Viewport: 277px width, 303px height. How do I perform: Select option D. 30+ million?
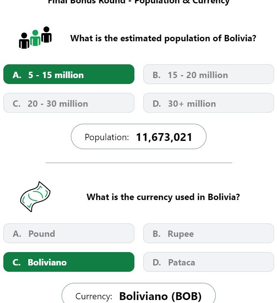click(x=208, y=103)
